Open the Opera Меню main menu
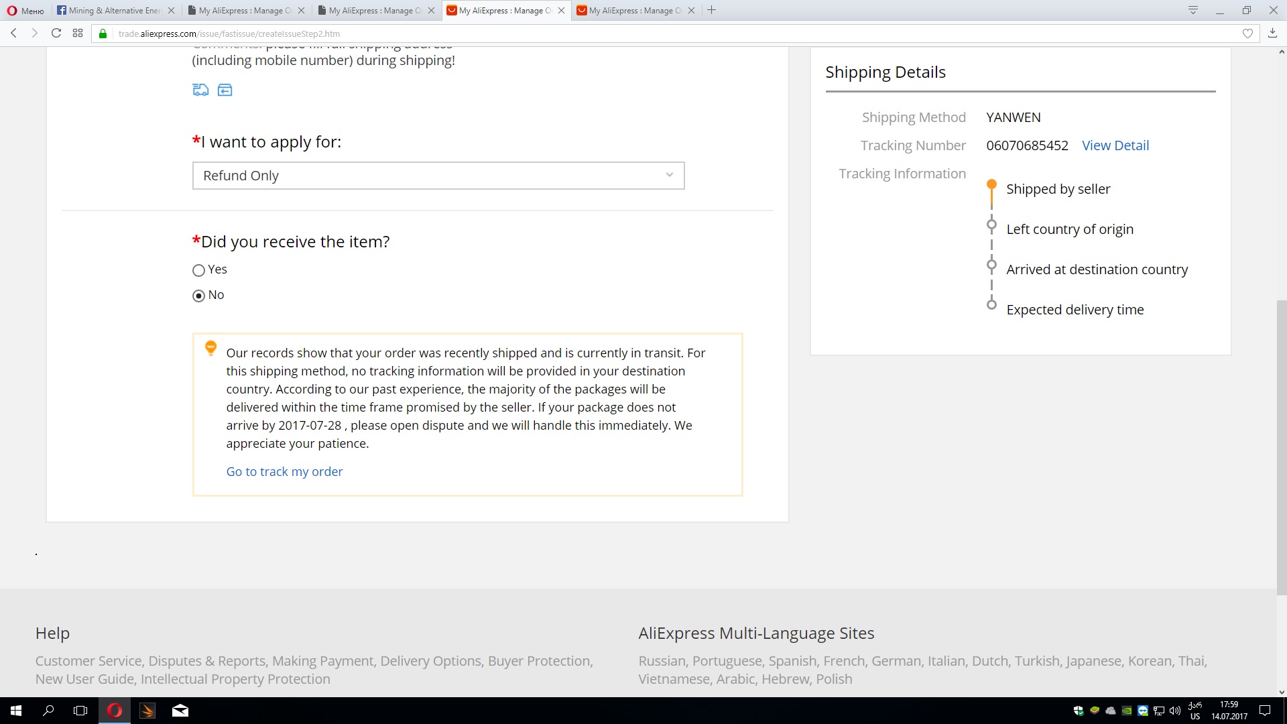The image size is (1287, 724). 25,10
